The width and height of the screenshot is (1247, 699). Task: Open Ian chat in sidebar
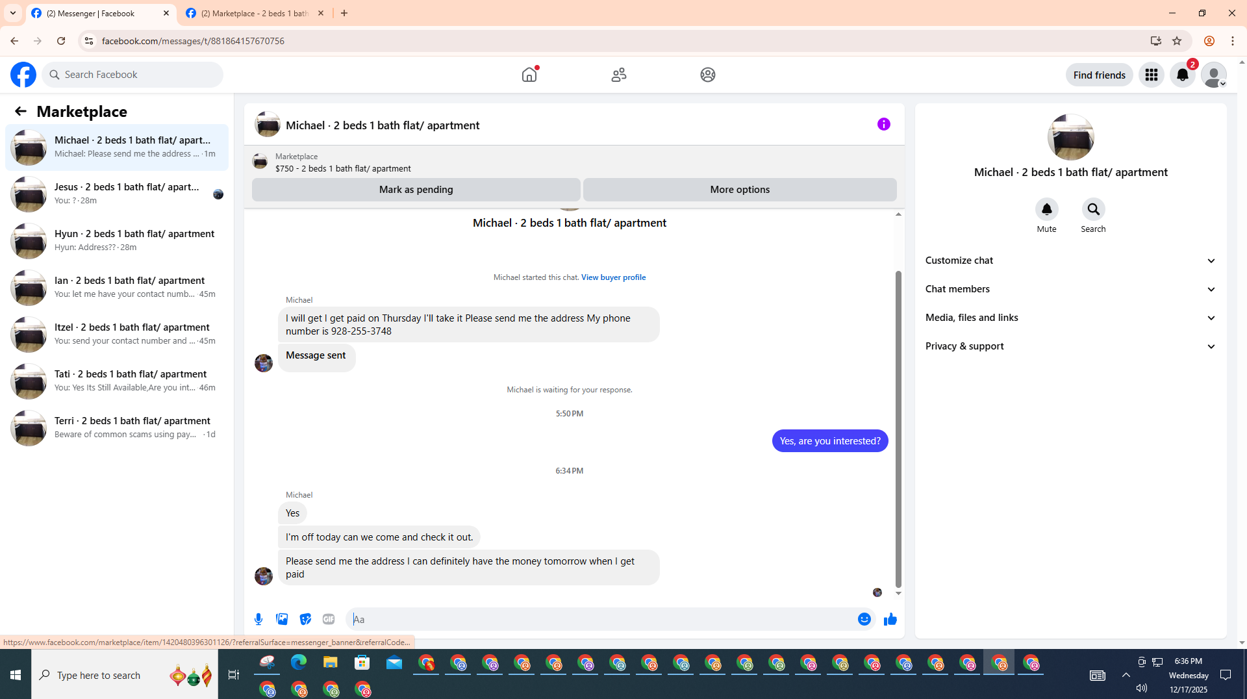117,288
